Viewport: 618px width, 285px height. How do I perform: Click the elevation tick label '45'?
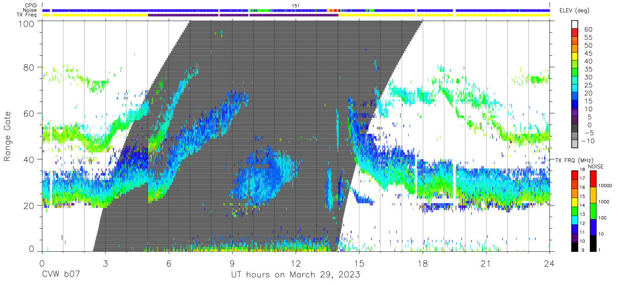(x=588, y=53)
